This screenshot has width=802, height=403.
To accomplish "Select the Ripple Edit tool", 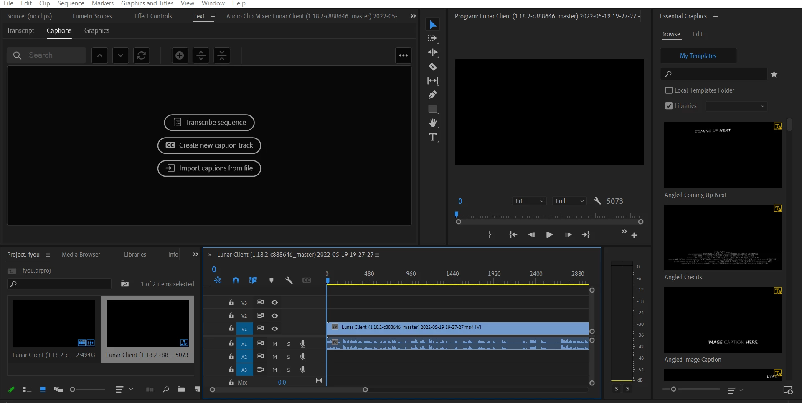I will [x=433, y=53].
